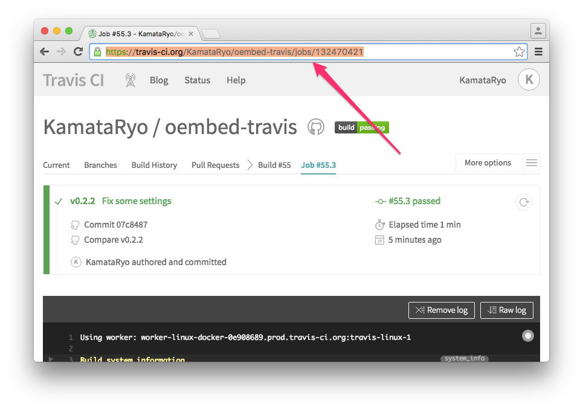
Task: Open the More options dropdown
Action: (x=488, y=163)
